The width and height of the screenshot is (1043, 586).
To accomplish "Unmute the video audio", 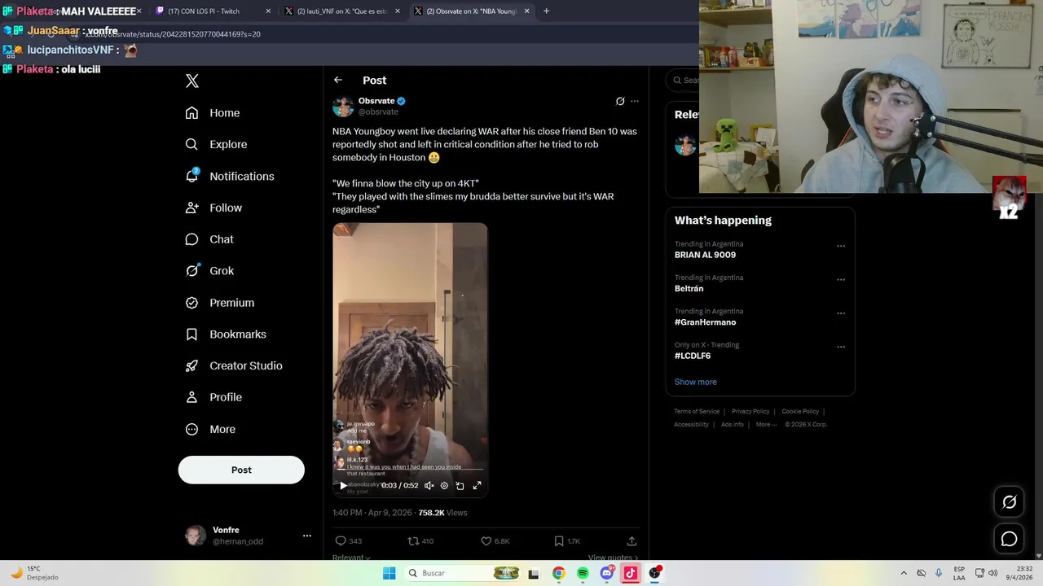I will point(429,485).
